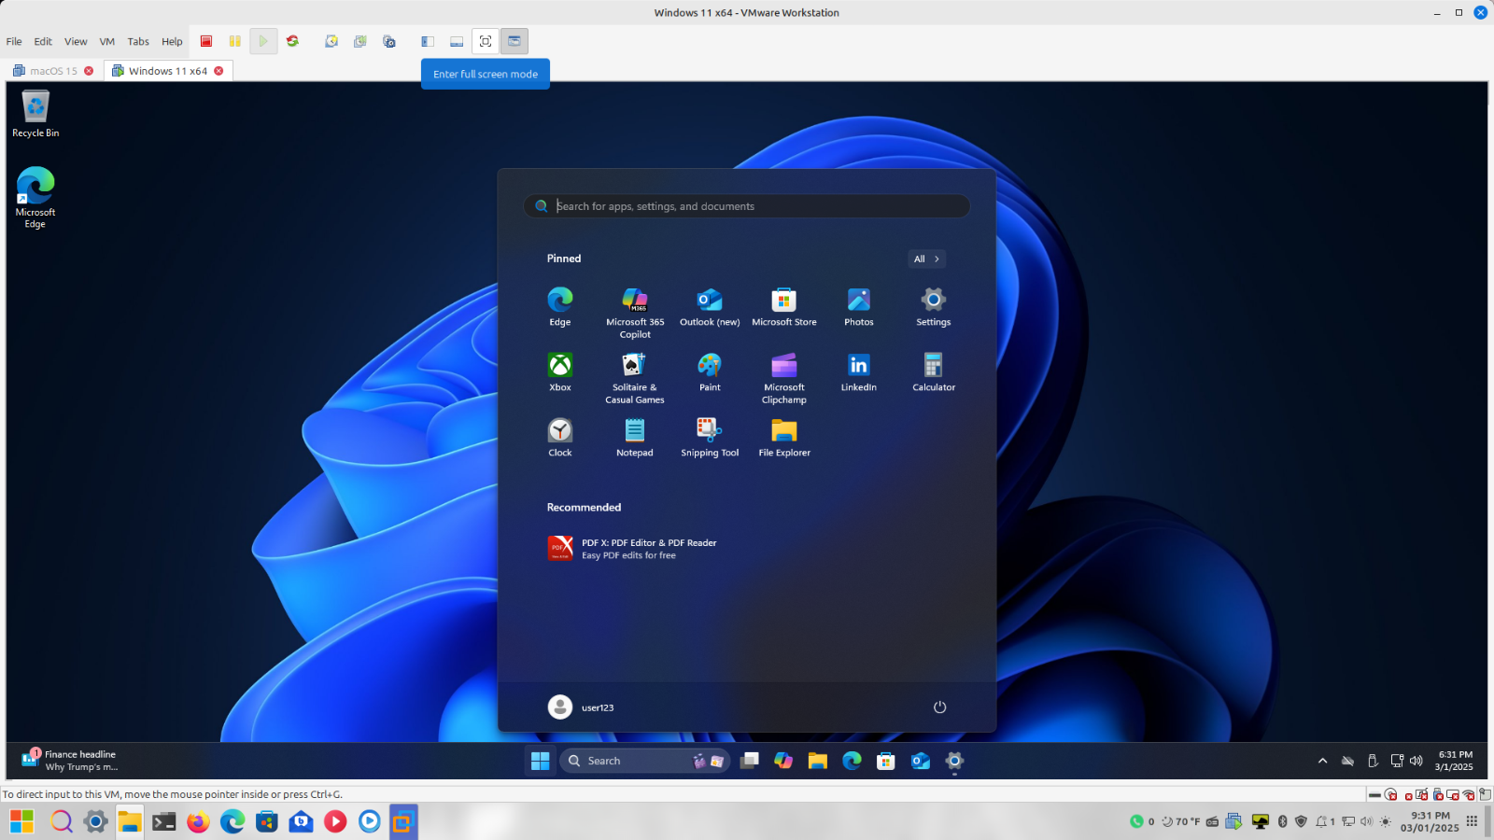Click the Revert to snapshot toolbar icon
The image size is (1494, 840).
click(360, 41)
